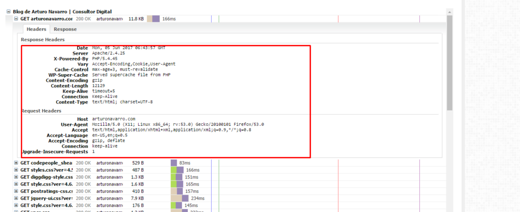The width and height of the screenshot is (520, 212).
Task: Click the 11.8 KB size value
Action: pos(136,19)
